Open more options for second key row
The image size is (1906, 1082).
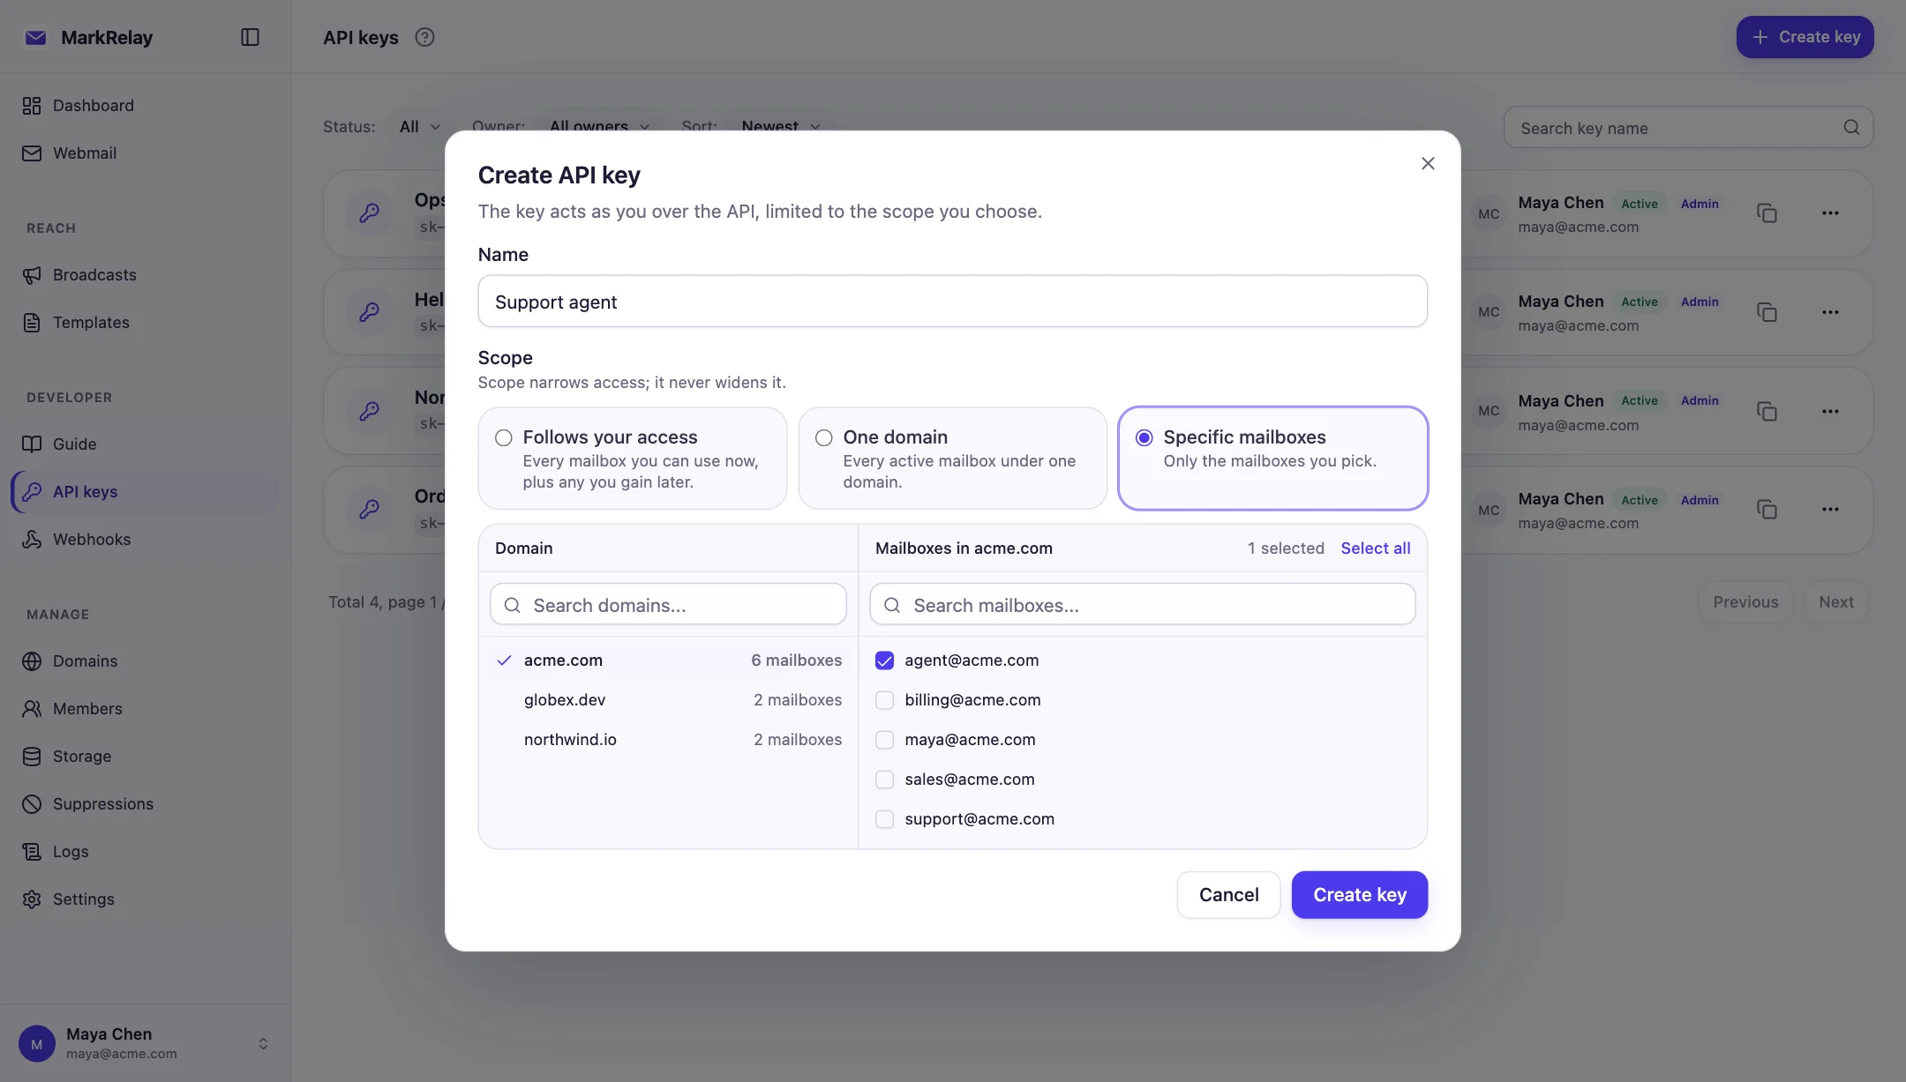coord(1830,312)
